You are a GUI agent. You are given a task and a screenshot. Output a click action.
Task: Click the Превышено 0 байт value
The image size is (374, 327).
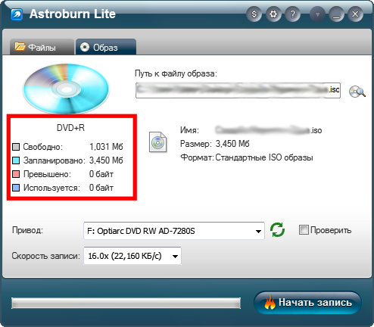click(x=101, y=174)
